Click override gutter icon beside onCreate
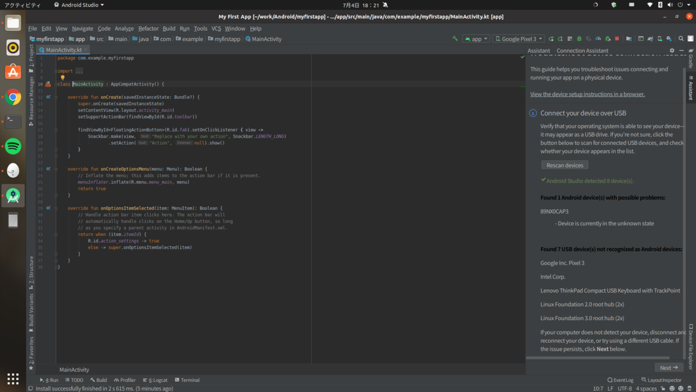 (48, 97)
